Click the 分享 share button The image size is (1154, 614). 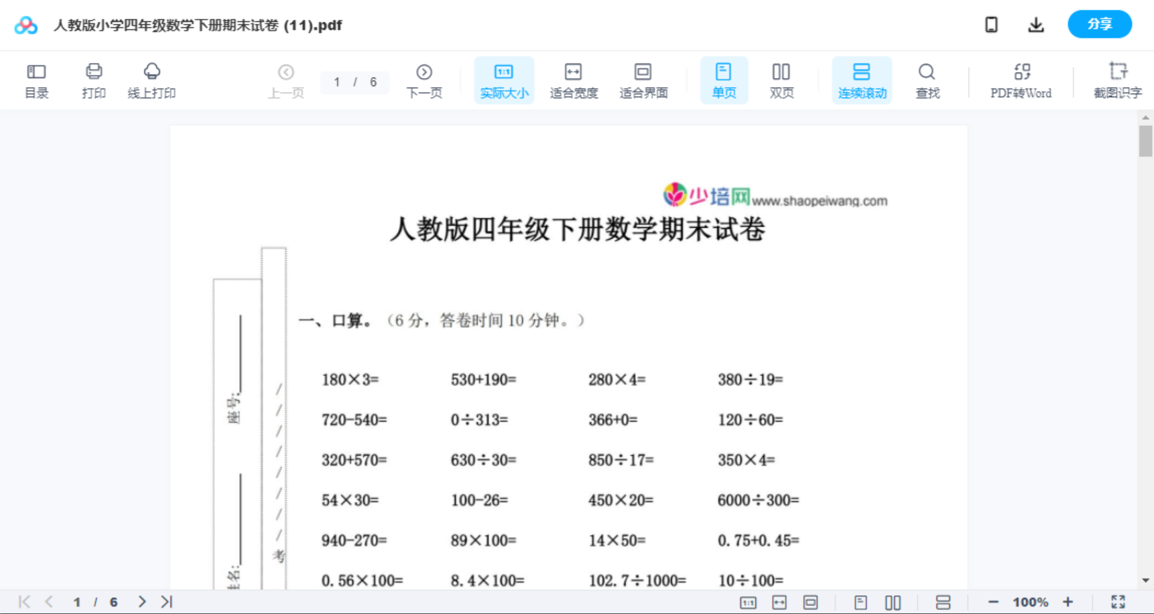(1099, 24)
